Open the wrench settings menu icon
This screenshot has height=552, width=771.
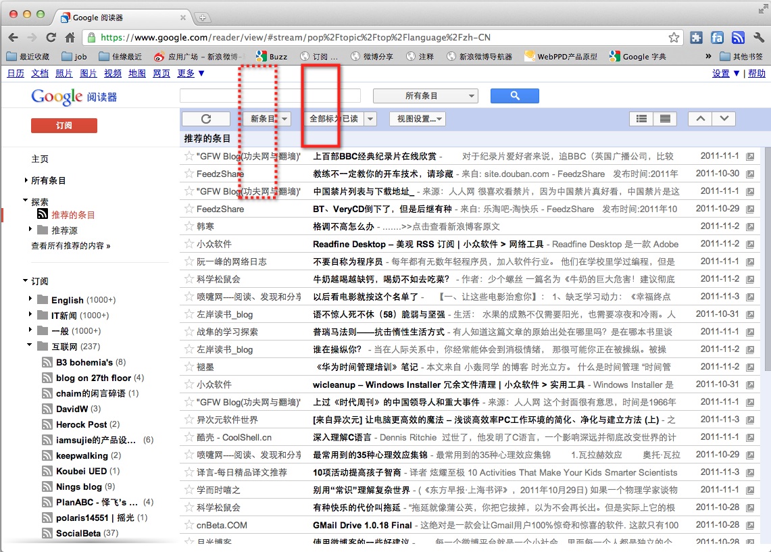click(759, 37)
